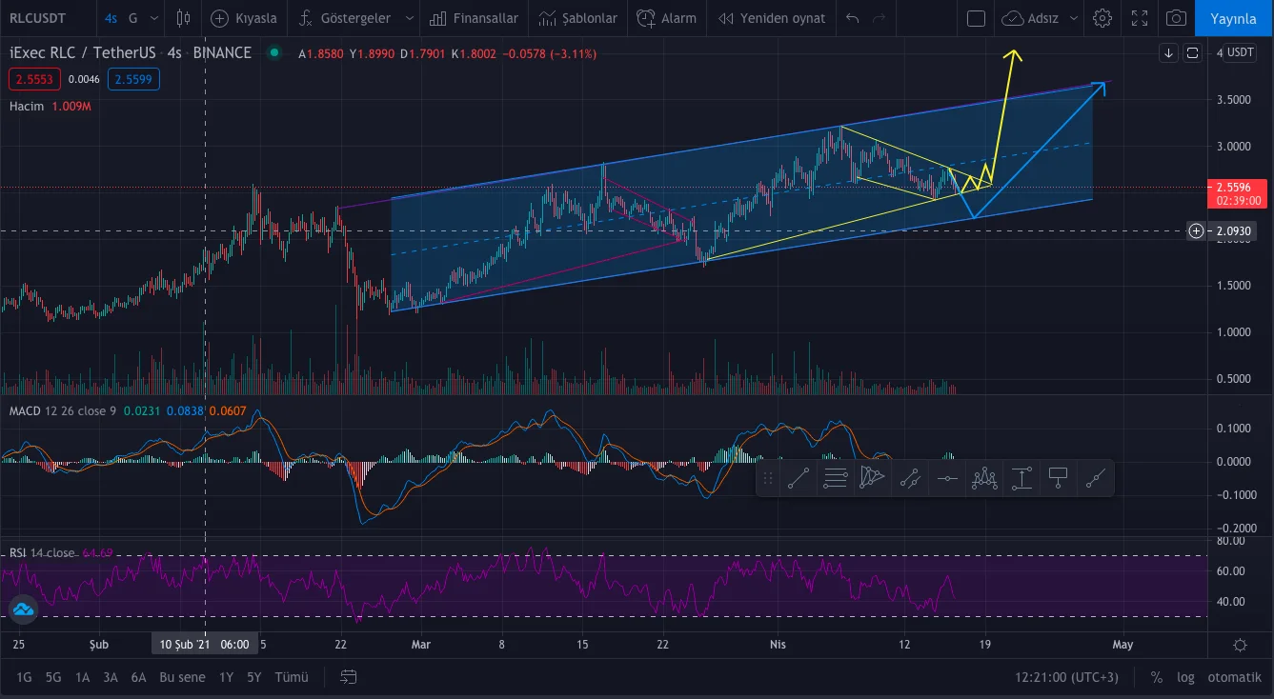The height and width of the screenshot is (699, 1274).
Task: Click the RSI 14 close indicator label
Action: (x=41, y=552)
